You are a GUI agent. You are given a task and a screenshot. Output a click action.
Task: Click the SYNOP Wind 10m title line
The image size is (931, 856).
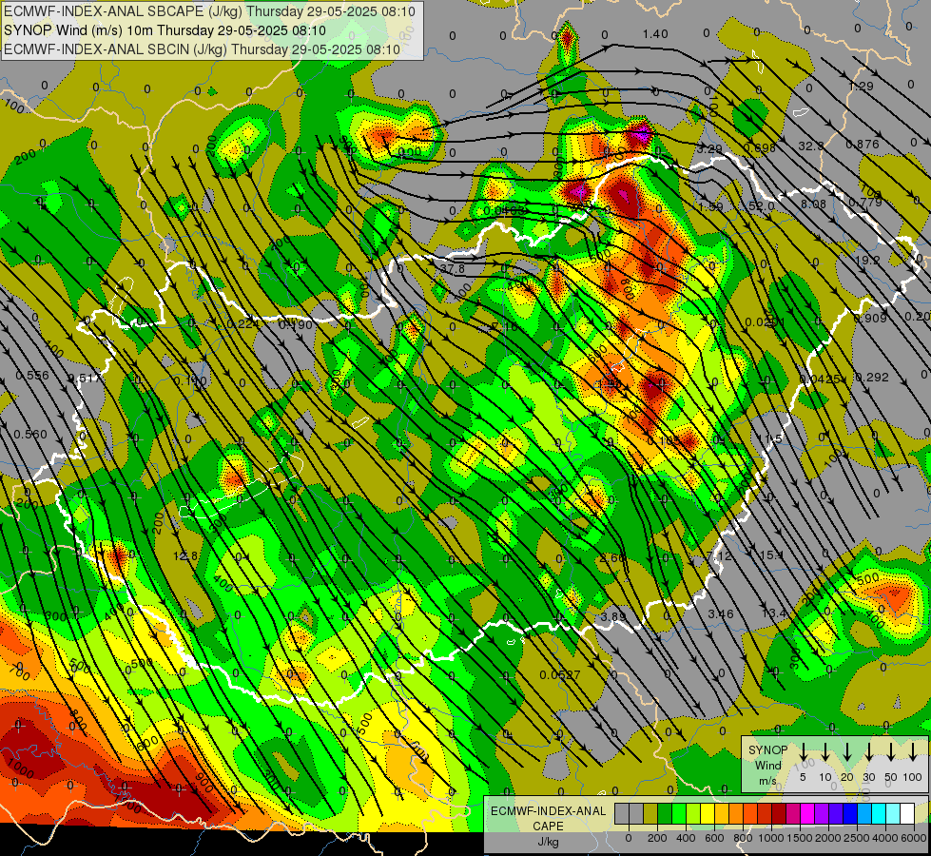[x=165, y=30]
